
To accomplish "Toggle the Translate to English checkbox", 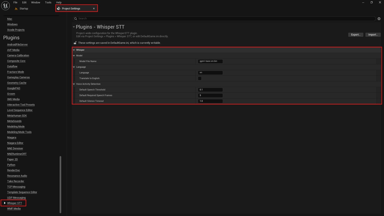I will tap(199, 78).
